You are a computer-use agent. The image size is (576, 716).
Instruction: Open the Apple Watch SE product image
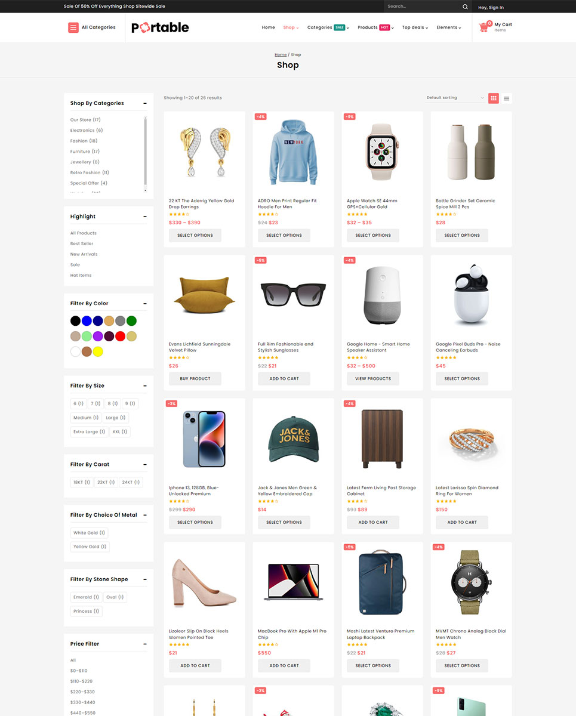pos(382,152)
